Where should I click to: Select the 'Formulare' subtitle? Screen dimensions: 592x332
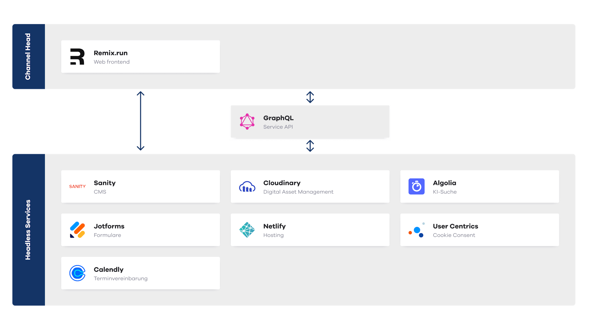tap(107, 235)
